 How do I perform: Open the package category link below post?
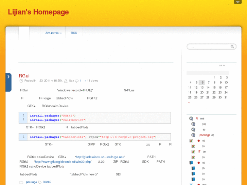(31, 182)
